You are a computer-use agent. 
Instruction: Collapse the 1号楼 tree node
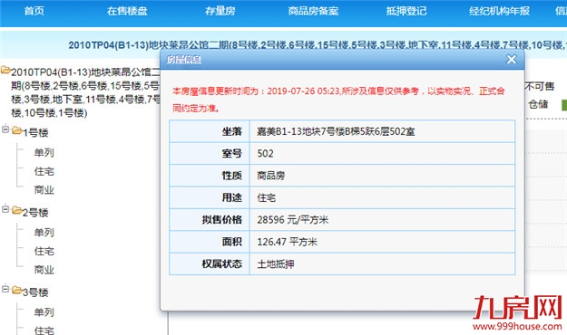tap(5, 129)
